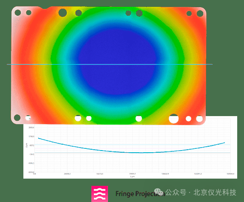Click the "-134.5" y-axis tick value
244x202 pixels.
(31, 154)
